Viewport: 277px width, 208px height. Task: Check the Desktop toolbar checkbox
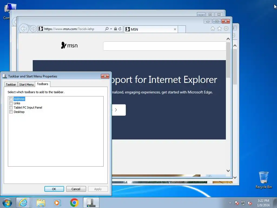click(x=11, y=112)
